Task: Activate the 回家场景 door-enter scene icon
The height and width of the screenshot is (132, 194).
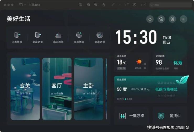Action: (17, 35)
